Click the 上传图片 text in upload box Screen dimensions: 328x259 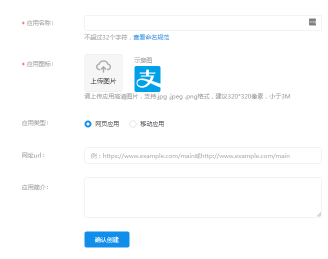(x=103, y=81)
